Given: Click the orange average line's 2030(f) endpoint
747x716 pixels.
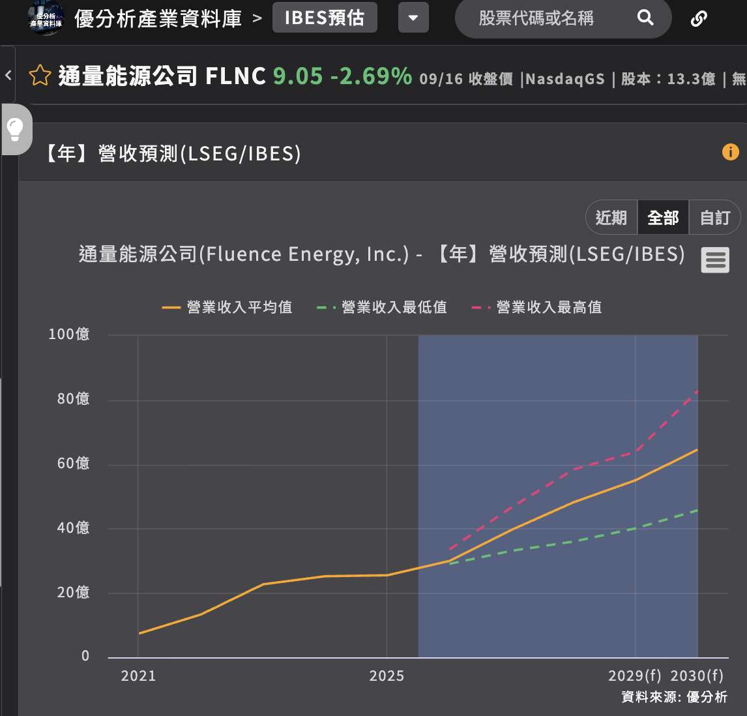Looking at the screenshot, I should (697, 449).
